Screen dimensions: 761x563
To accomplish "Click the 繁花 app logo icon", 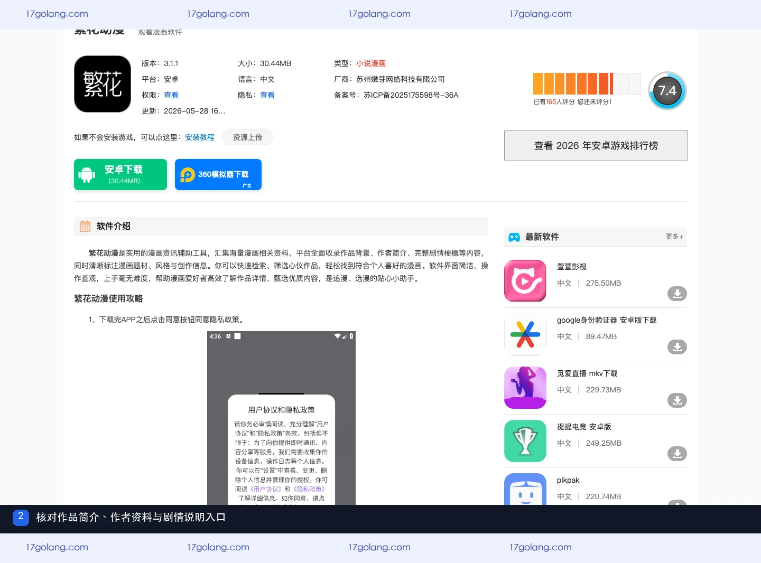I will 103,84.
